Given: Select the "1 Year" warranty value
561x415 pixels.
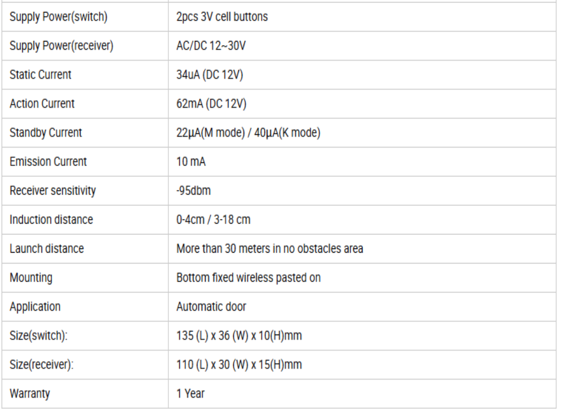Looking at the screenshot, I should [x=191, y=394].
